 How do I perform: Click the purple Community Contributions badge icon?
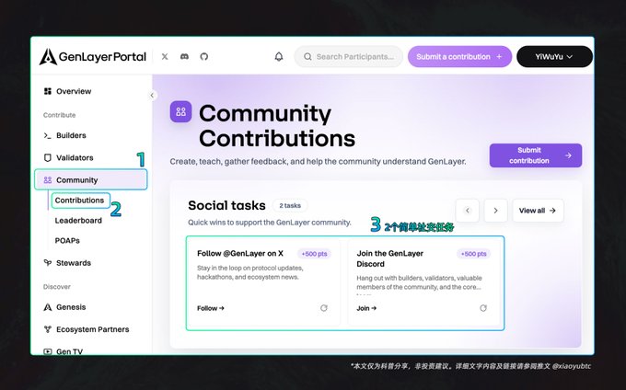tap(180, 111)
